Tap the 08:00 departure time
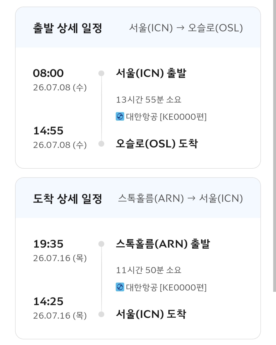 pos(48,73)
